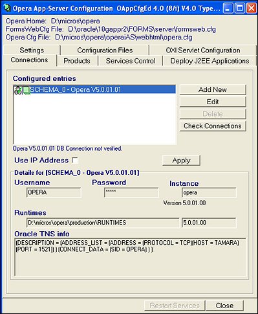Click the Runtimes version field 5.0.01.00
The width and height of the screenshot is (258, 314).
[x=209, y=223]
